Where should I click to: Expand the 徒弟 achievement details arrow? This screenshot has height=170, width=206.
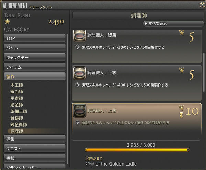coord(77,47)
